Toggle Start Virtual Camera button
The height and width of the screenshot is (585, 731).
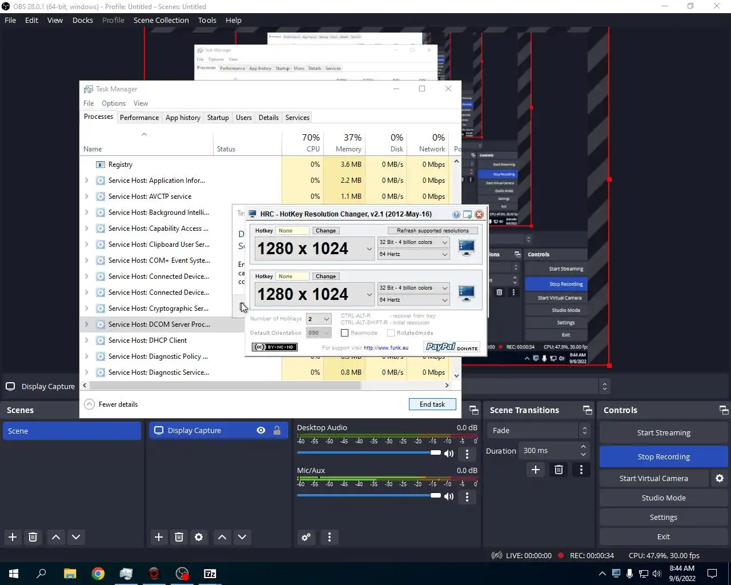coord(654,478)
